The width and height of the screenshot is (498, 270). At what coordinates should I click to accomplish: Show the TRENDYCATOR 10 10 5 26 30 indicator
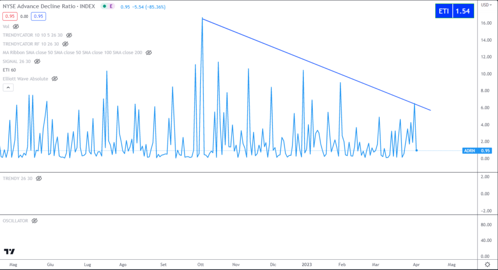(69, 35)
